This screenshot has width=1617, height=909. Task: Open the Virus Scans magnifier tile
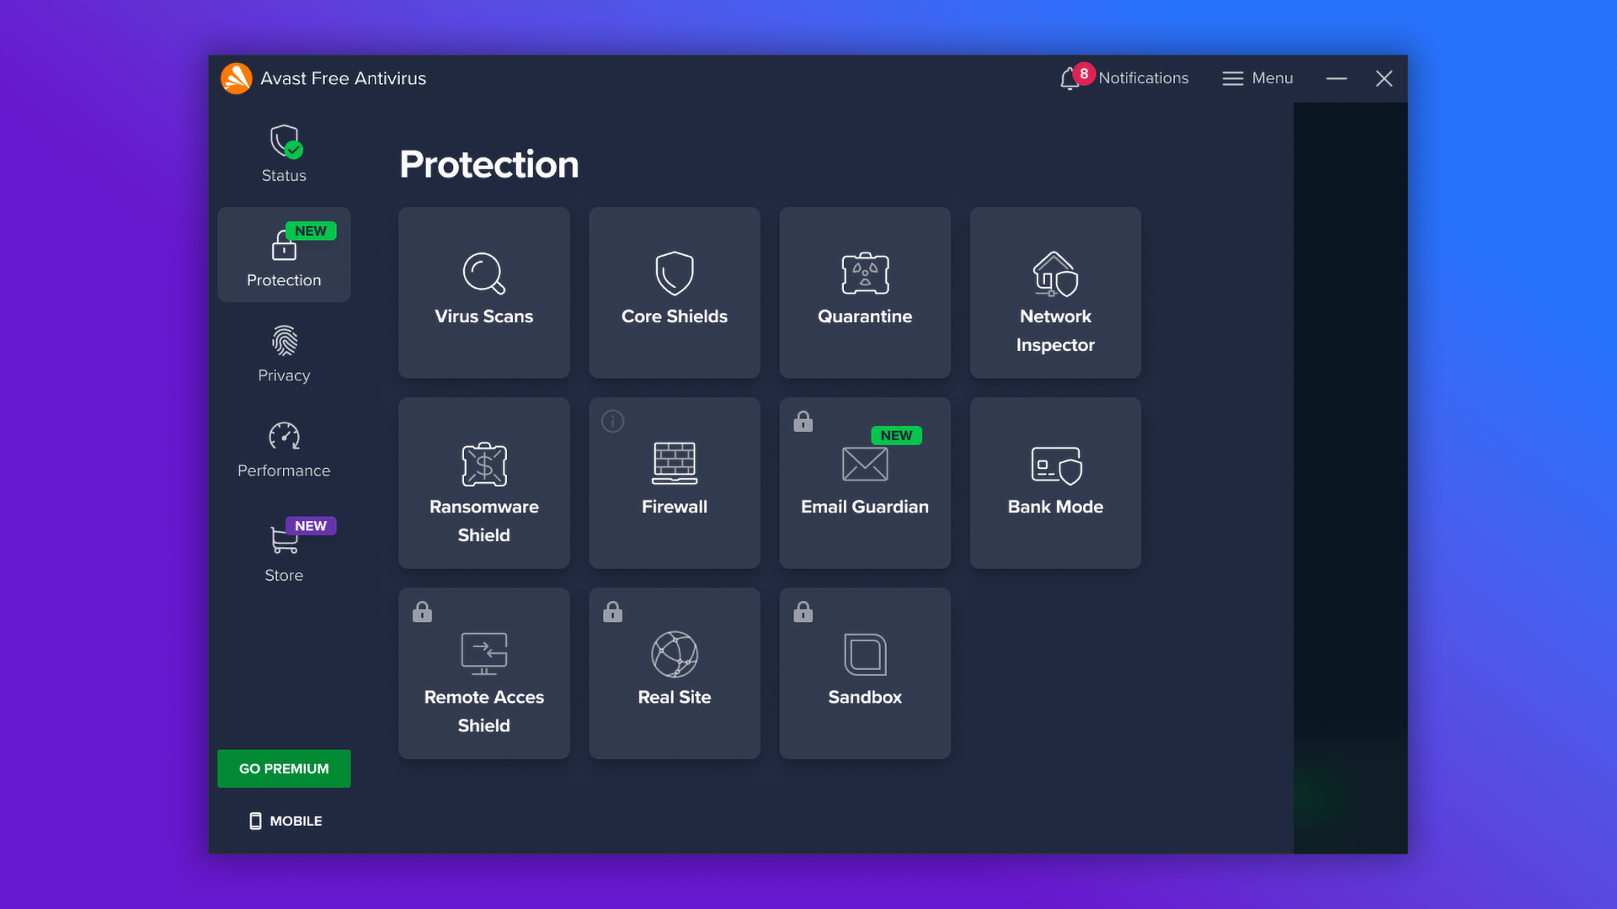[x=483, y=292]
